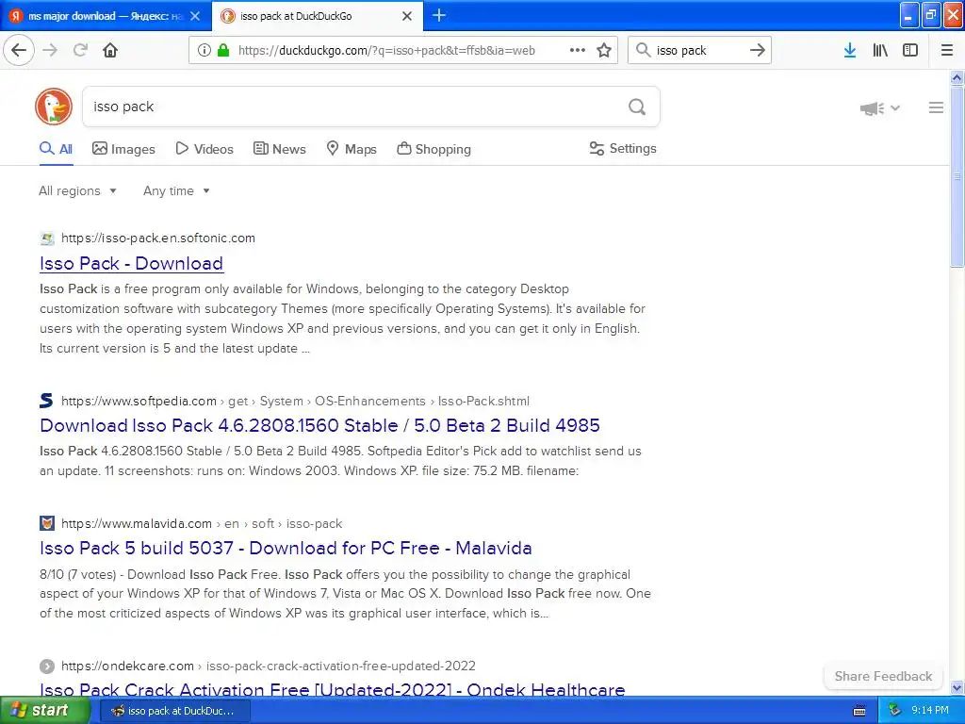This screenshot has height=724, width=965.
Task: Open the DuckDuckGo page side menu
Action: [936, 107]
